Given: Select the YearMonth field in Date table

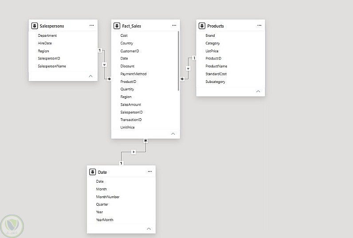Looking at the screenshot, I should [x=105, y=220].
